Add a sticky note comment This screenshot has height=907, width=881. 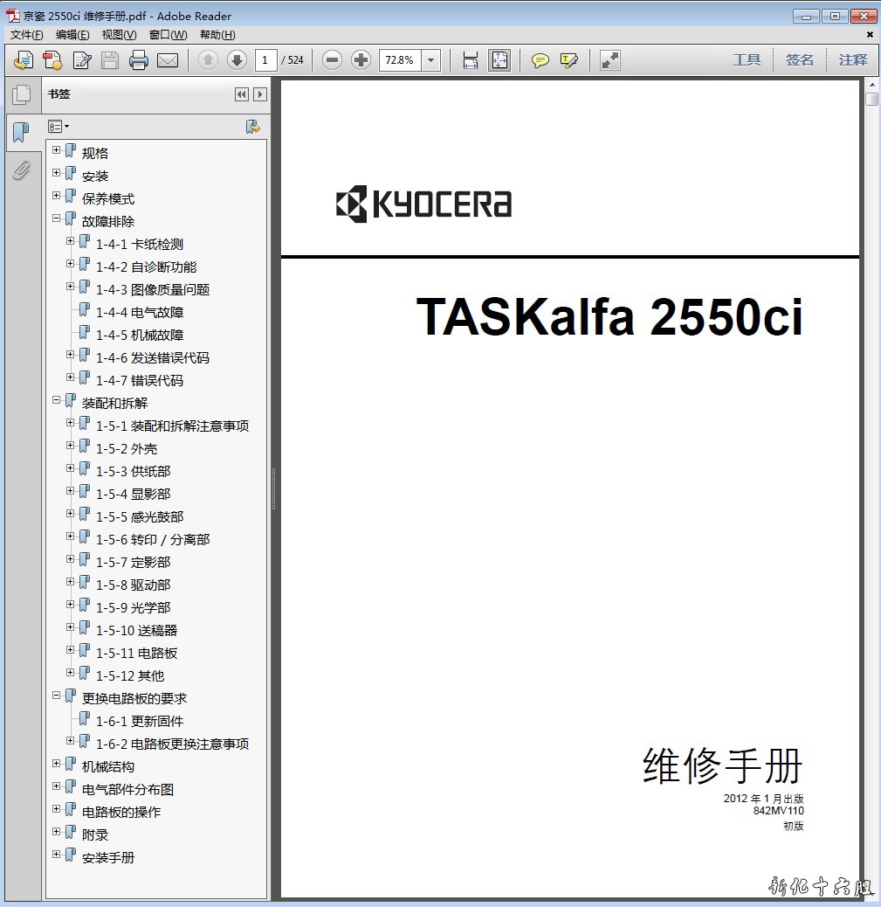(540, 60)
